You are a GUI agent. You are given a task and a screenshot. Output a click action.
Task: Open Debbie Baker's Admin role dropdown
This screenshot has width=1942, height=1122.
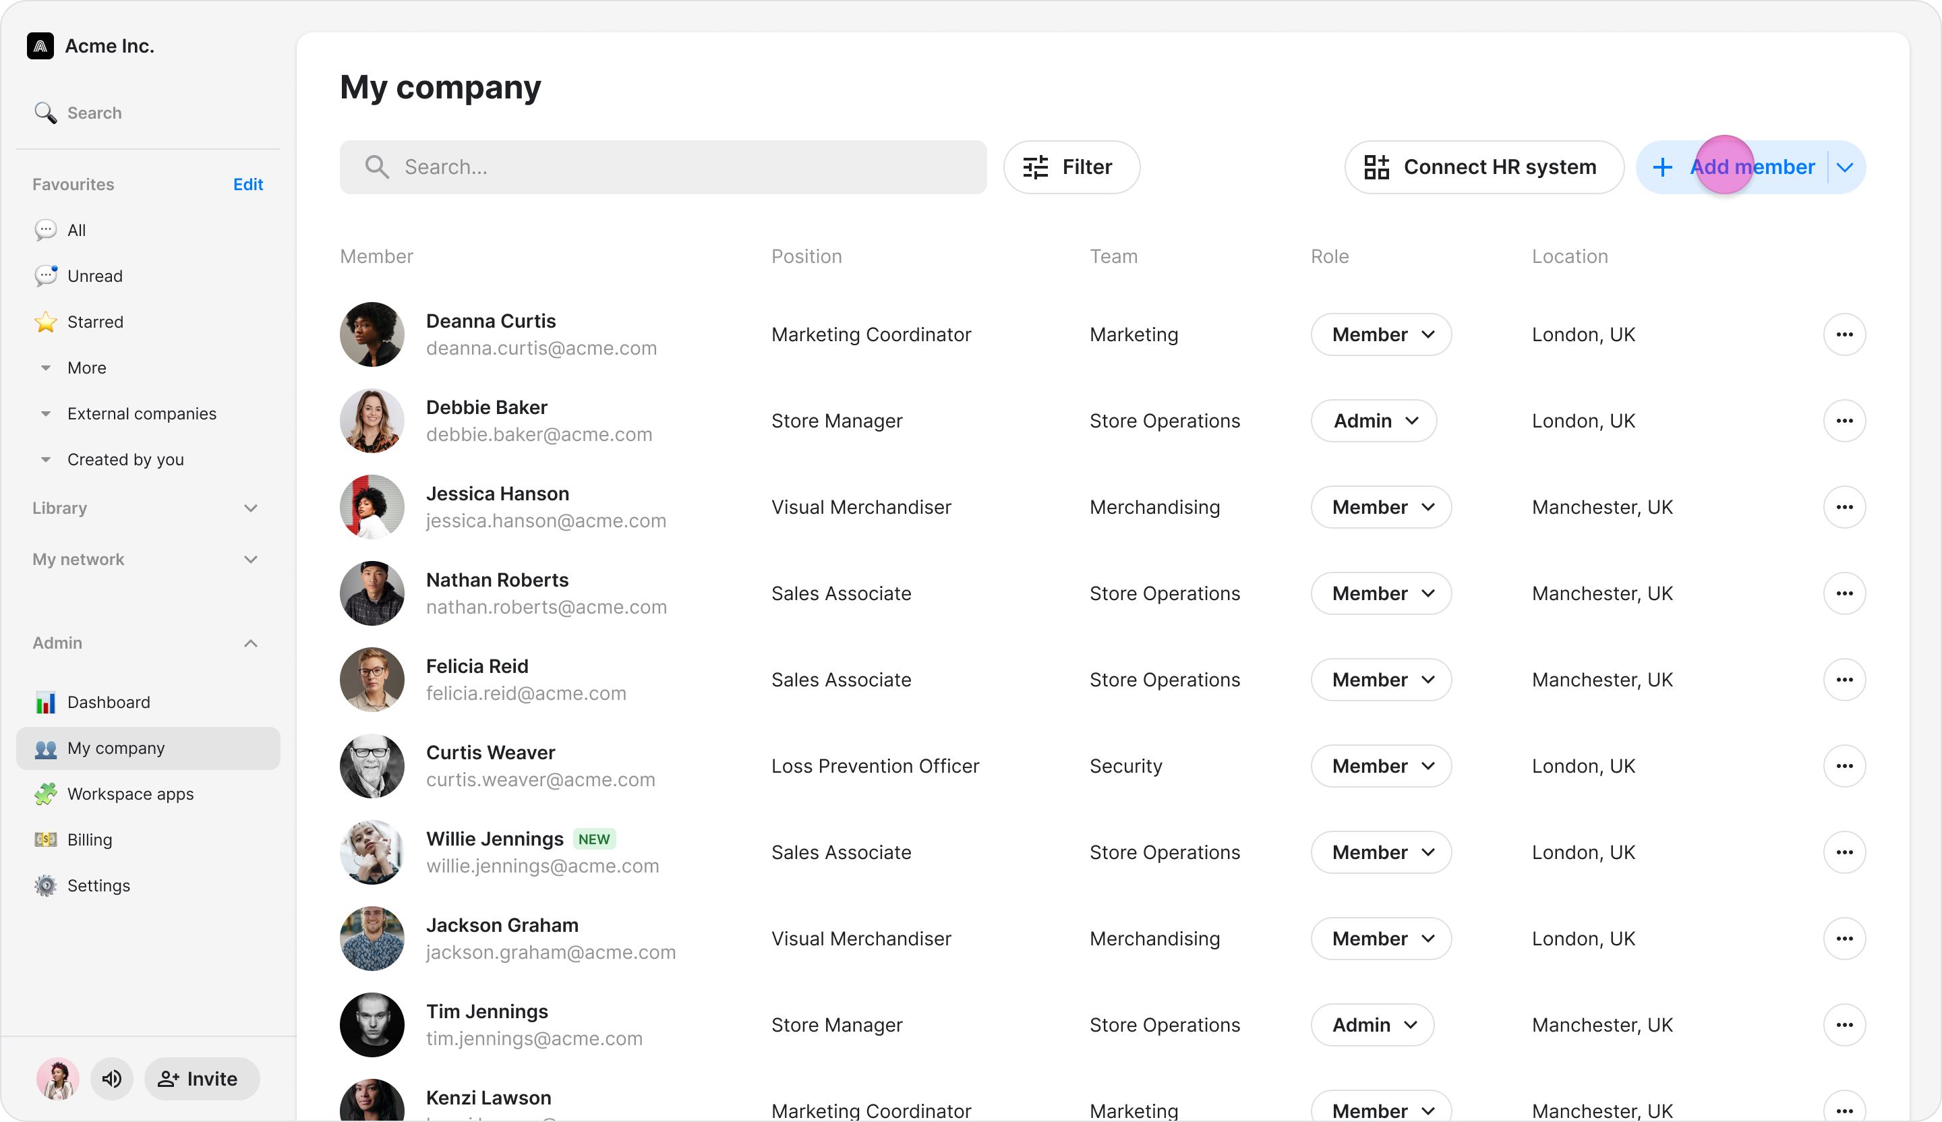click(1374, 421)
